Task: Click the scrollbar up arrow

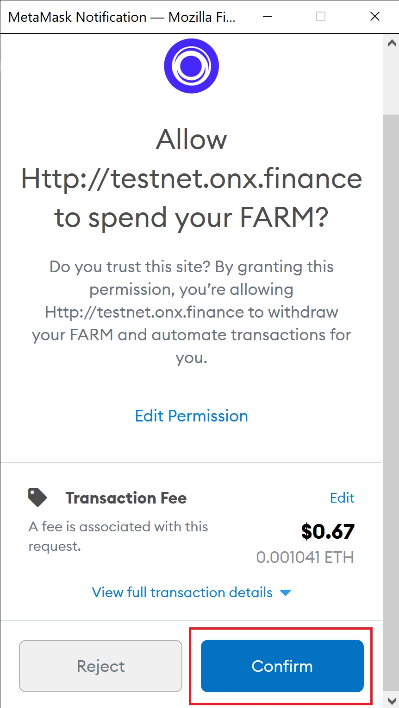Action: point(392,44)
